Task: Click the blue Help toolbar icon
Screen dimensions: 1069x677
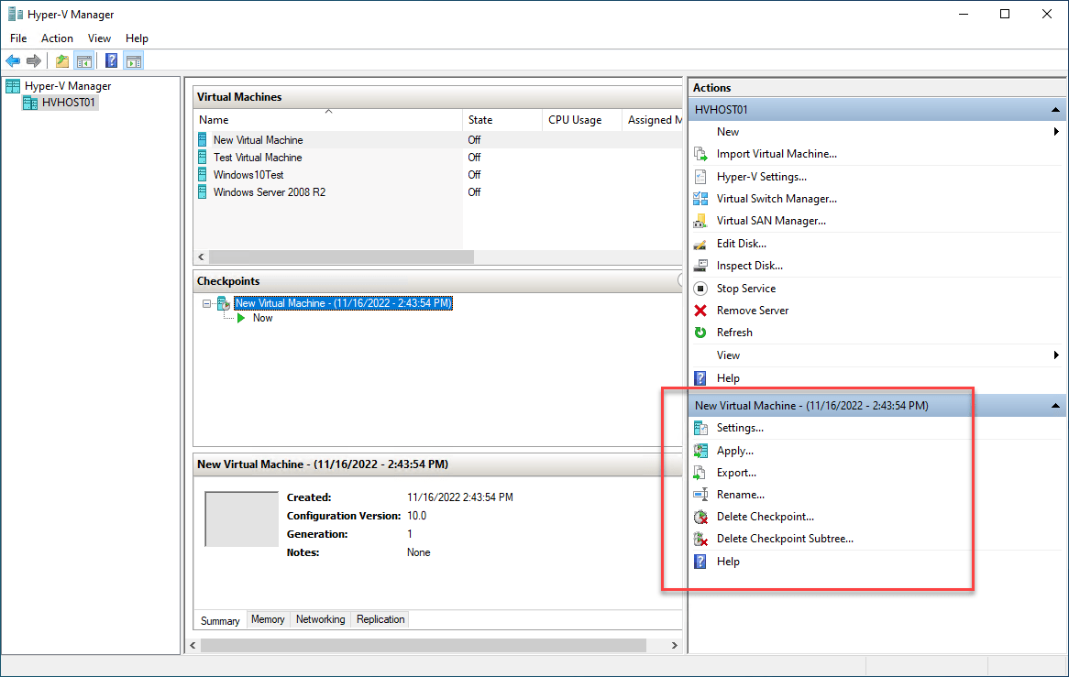Action: point(111,61)
